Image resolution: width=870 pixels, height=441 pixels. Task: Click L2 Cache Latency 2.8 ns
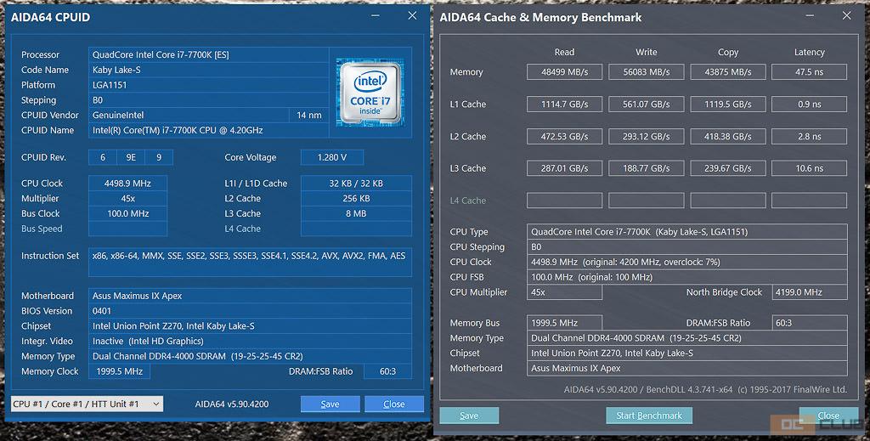tap(810, 137)
